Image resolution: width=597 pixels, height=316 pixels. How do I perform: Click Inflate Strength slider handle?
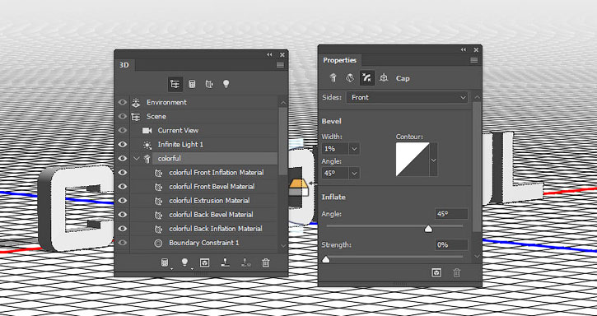click(x=326, y=259)
